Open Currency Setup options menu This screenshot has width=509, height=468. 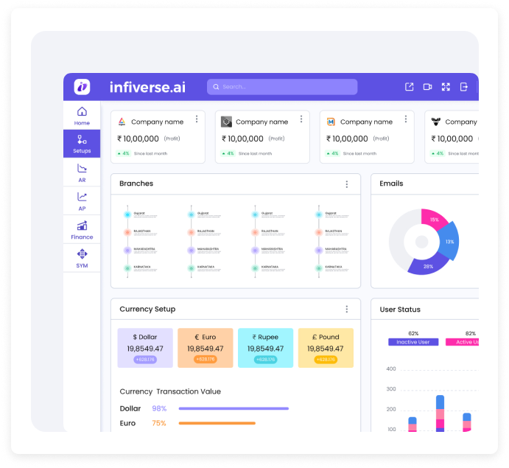click(347, 310)
